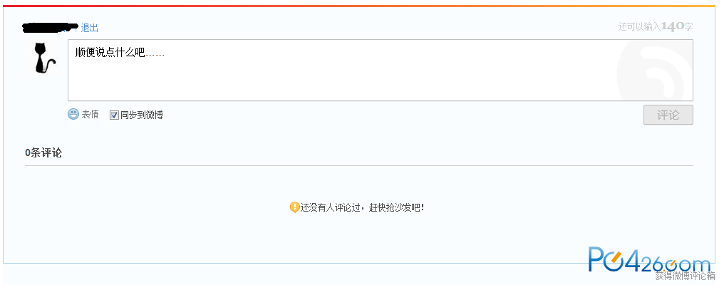This screenshot has width=724, height=285.
Task: Open the black cat avatar
Action: point(46,58)
